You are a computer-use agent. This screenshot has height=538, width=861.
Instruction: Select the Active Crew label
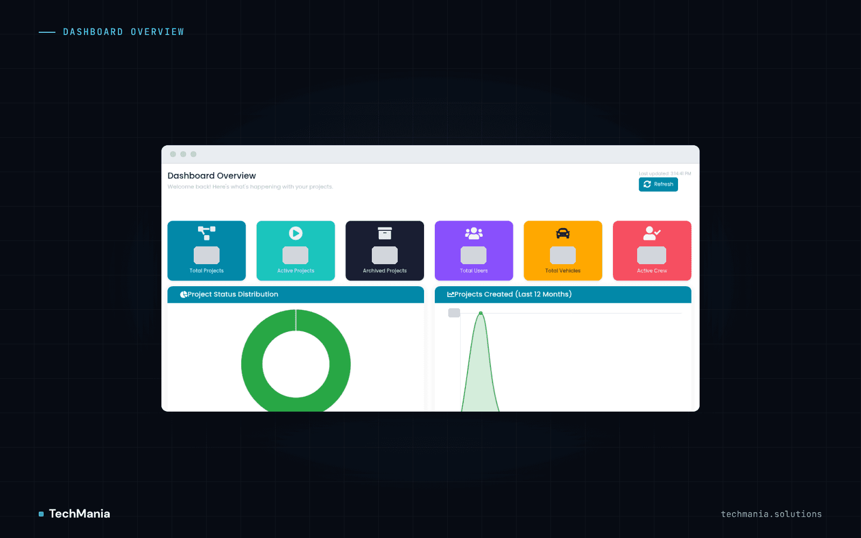tap(652, 271)
